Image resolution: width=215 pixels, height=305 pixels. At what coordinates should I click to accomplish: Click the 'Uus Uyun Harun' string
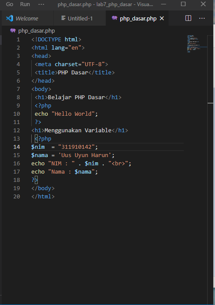[x=85, y=155]
